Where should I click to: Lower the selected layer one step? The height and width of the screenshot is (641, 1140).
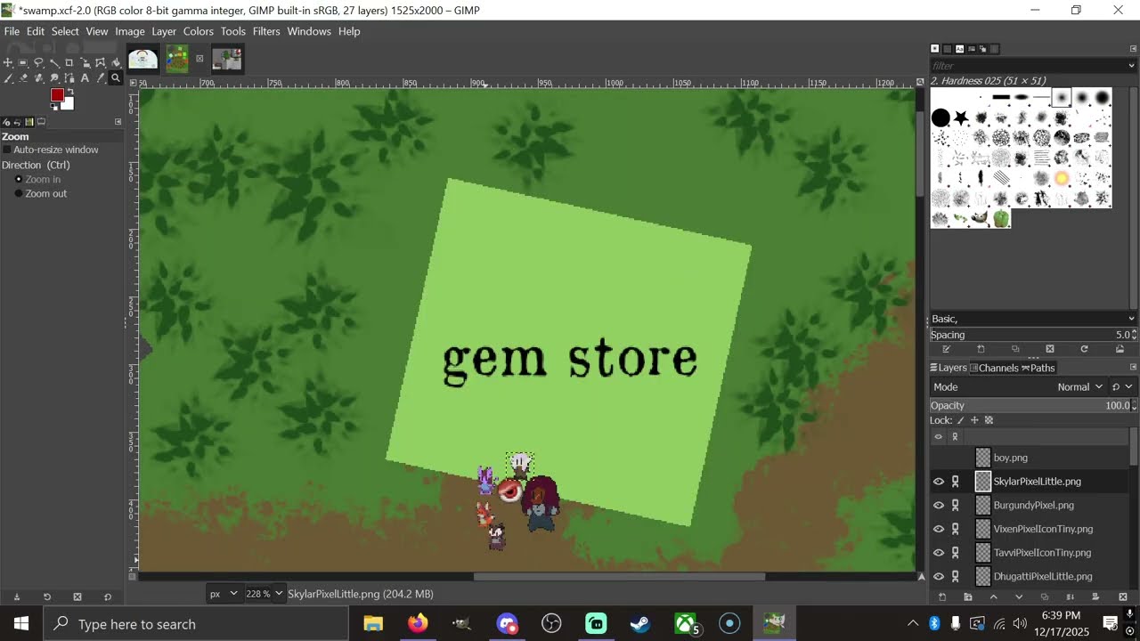1019,596
